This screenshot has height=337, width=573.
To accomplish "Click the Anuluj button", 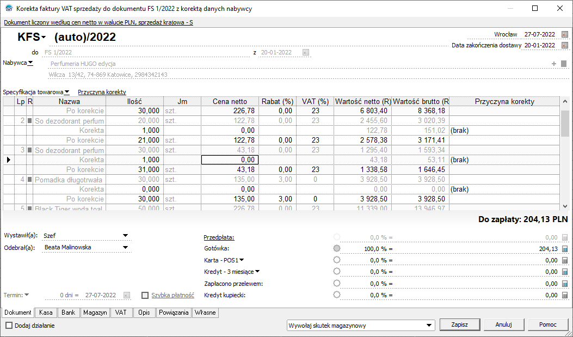I will [x=503, y=324].
